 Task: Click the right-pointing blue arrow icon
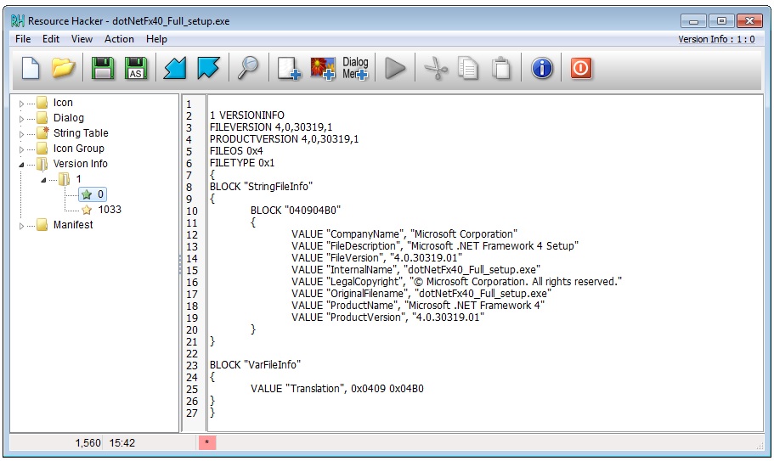(208, 68)
